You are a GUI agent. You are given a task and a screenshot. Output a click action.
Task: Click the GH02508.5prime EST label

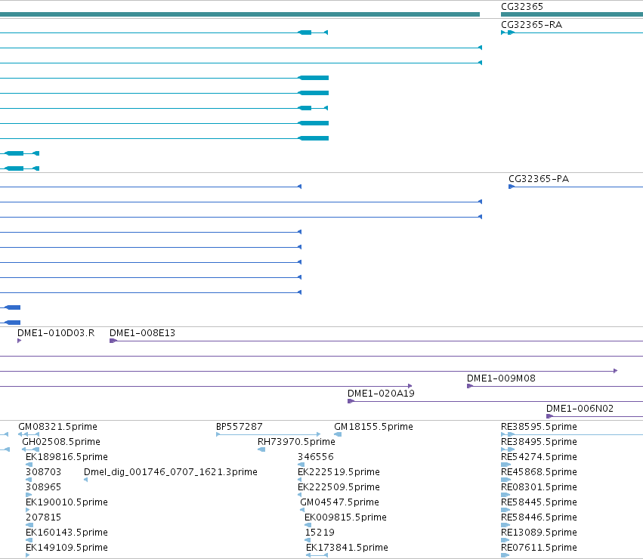(x=61, y=442)
